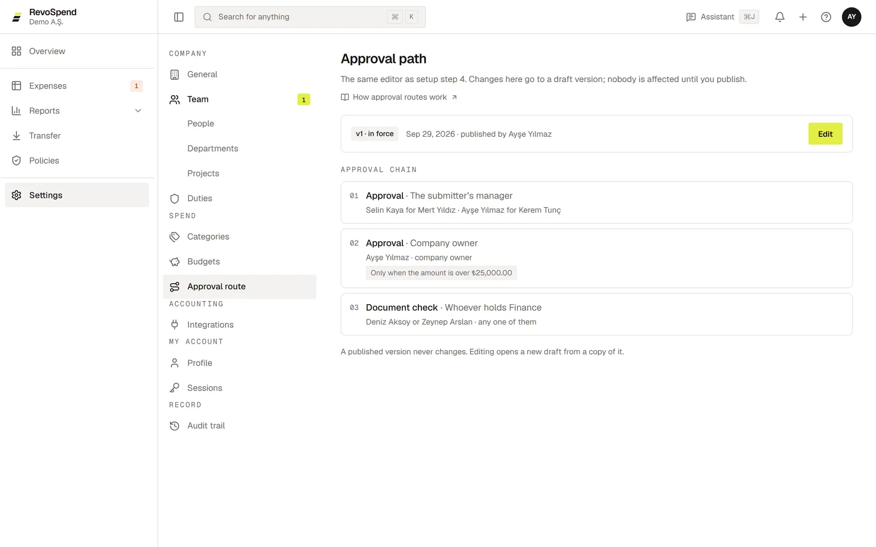Open the Assistant panel button
Screen dimensions: 876x547
[722, 17]
